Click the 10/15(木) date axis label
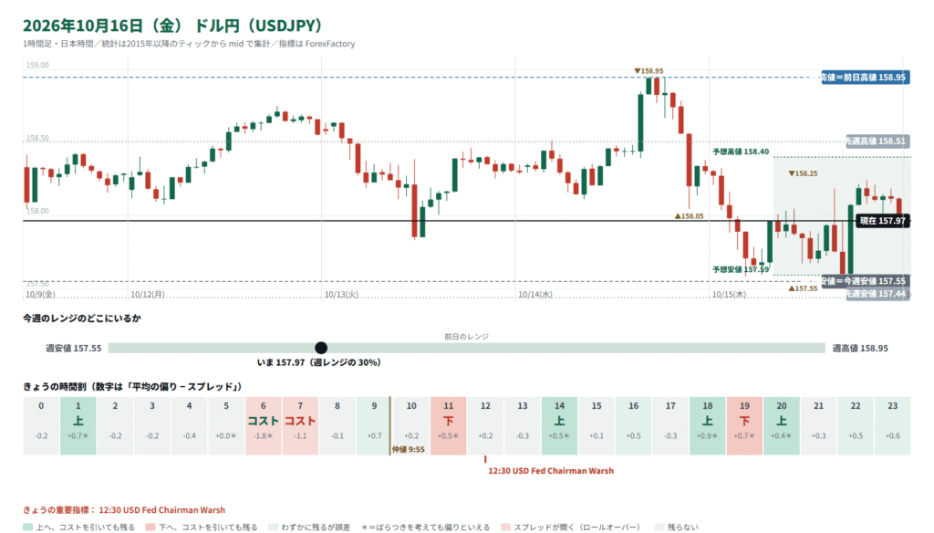Image resolution: width=934 pixels, height=533 pixels. [x=729, y=295]
